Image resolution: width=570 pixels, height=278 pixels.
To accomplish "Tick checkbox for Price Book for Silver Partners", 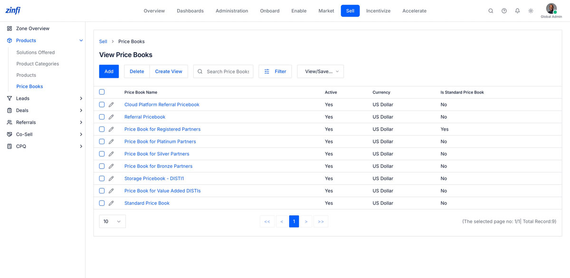I will pyautogui.click(x=102, y=154).
